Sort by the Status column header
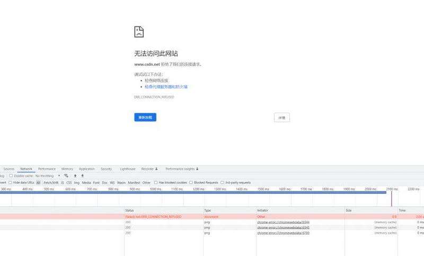This screenshot has height=256, width=424. [x=164, y=210]
